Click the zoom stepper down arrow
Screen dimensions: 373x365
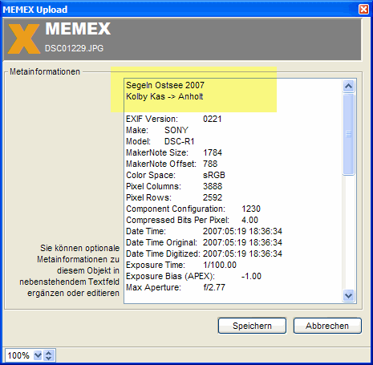pos(49,359)
